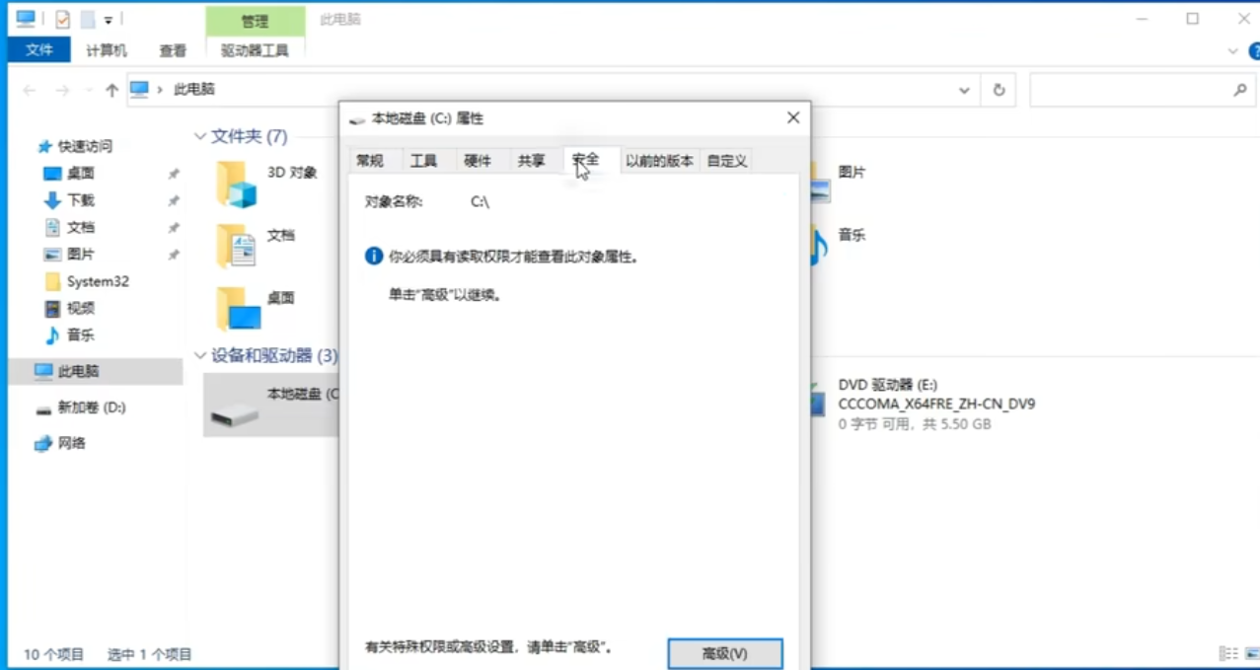Open the address bar history dropdown
1260x670 pixels.
click(x=964, y=90)
